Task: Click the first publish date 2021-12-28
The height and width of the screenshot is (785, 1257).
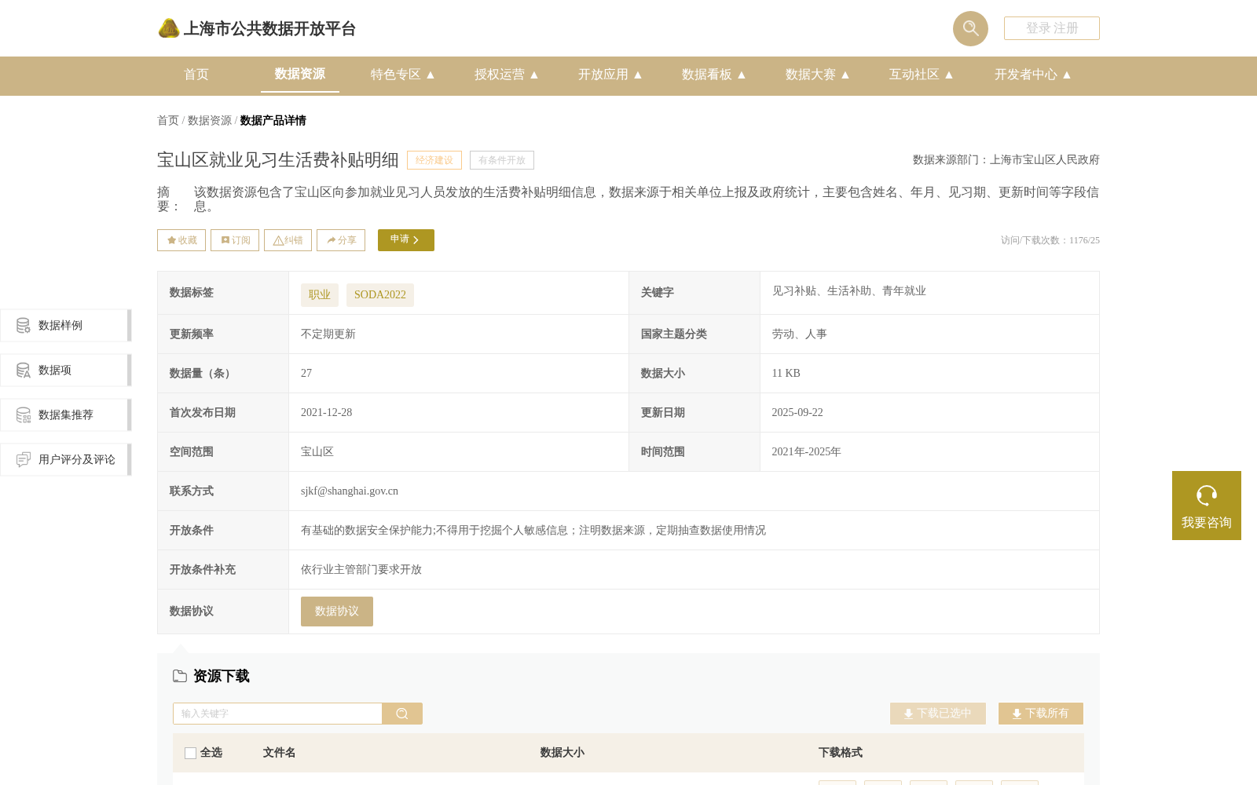Action: pyautogui.click(x=327, y=413)
